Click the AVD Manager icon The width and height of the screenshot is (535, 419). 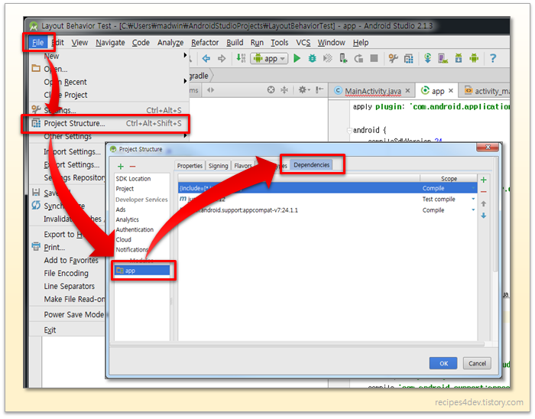pyautogui.click(x=443, y=58)
